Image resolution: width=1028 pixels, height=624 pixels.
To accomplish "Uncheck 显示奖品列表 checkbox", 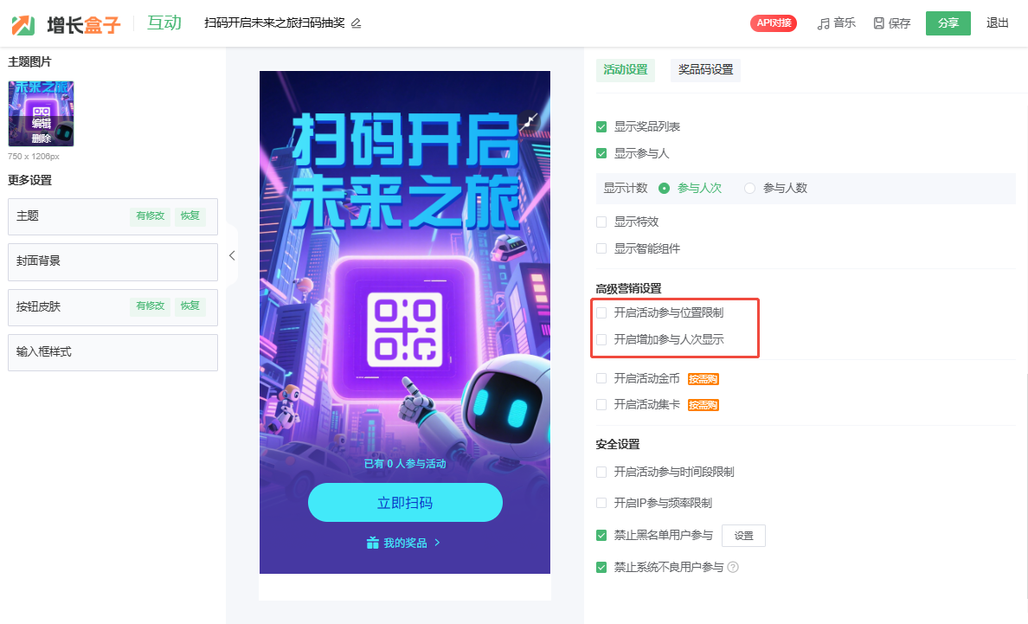I will click(601, 126).
